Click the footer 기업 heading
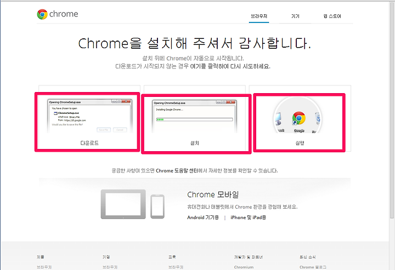395x270 pixels. click(106, 257)
